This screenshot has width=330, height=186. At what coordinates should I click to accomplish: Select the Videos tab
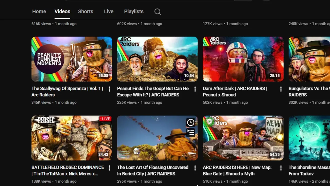click(x=62, y=12)
